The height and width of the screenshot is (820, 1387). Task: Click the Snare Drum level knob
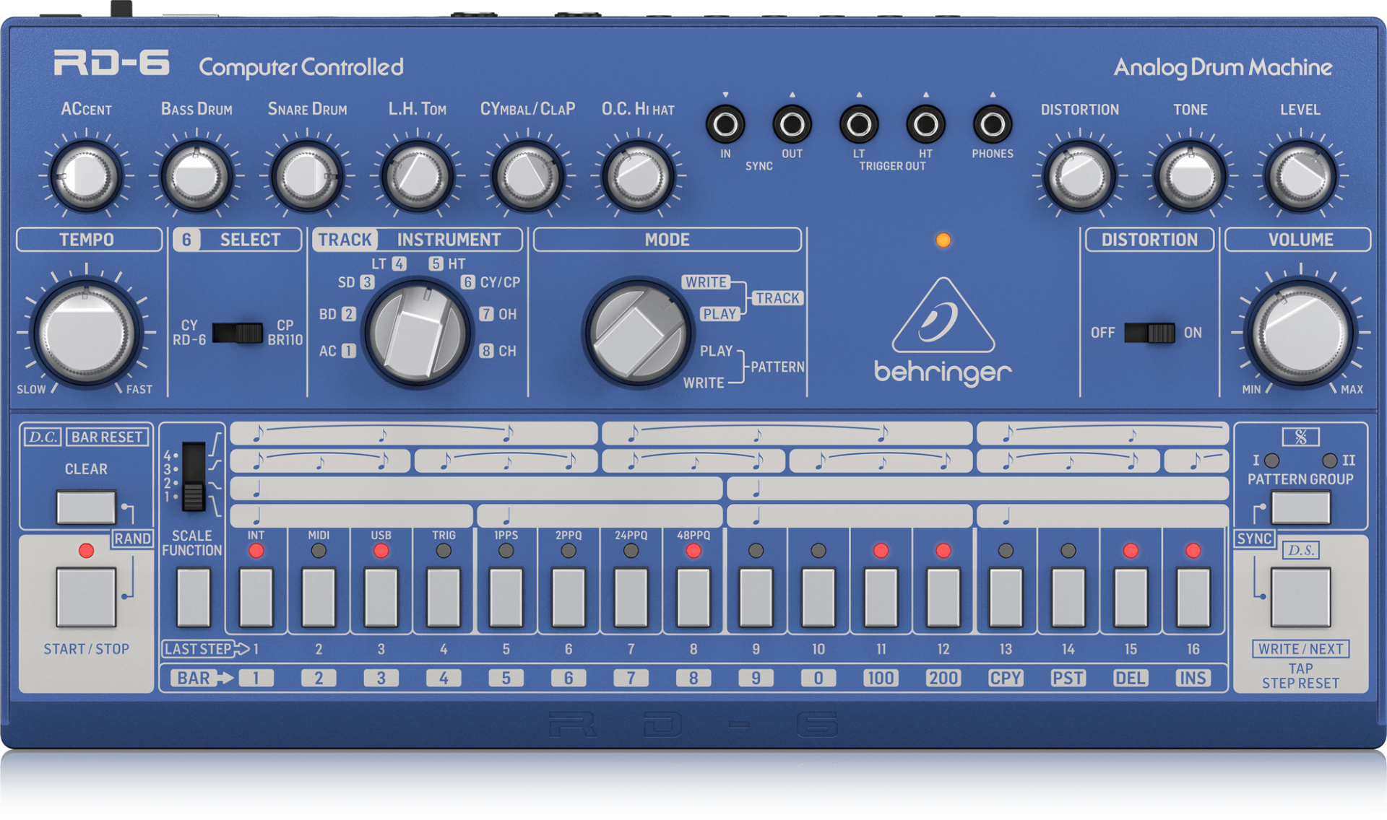pos(307,175)
